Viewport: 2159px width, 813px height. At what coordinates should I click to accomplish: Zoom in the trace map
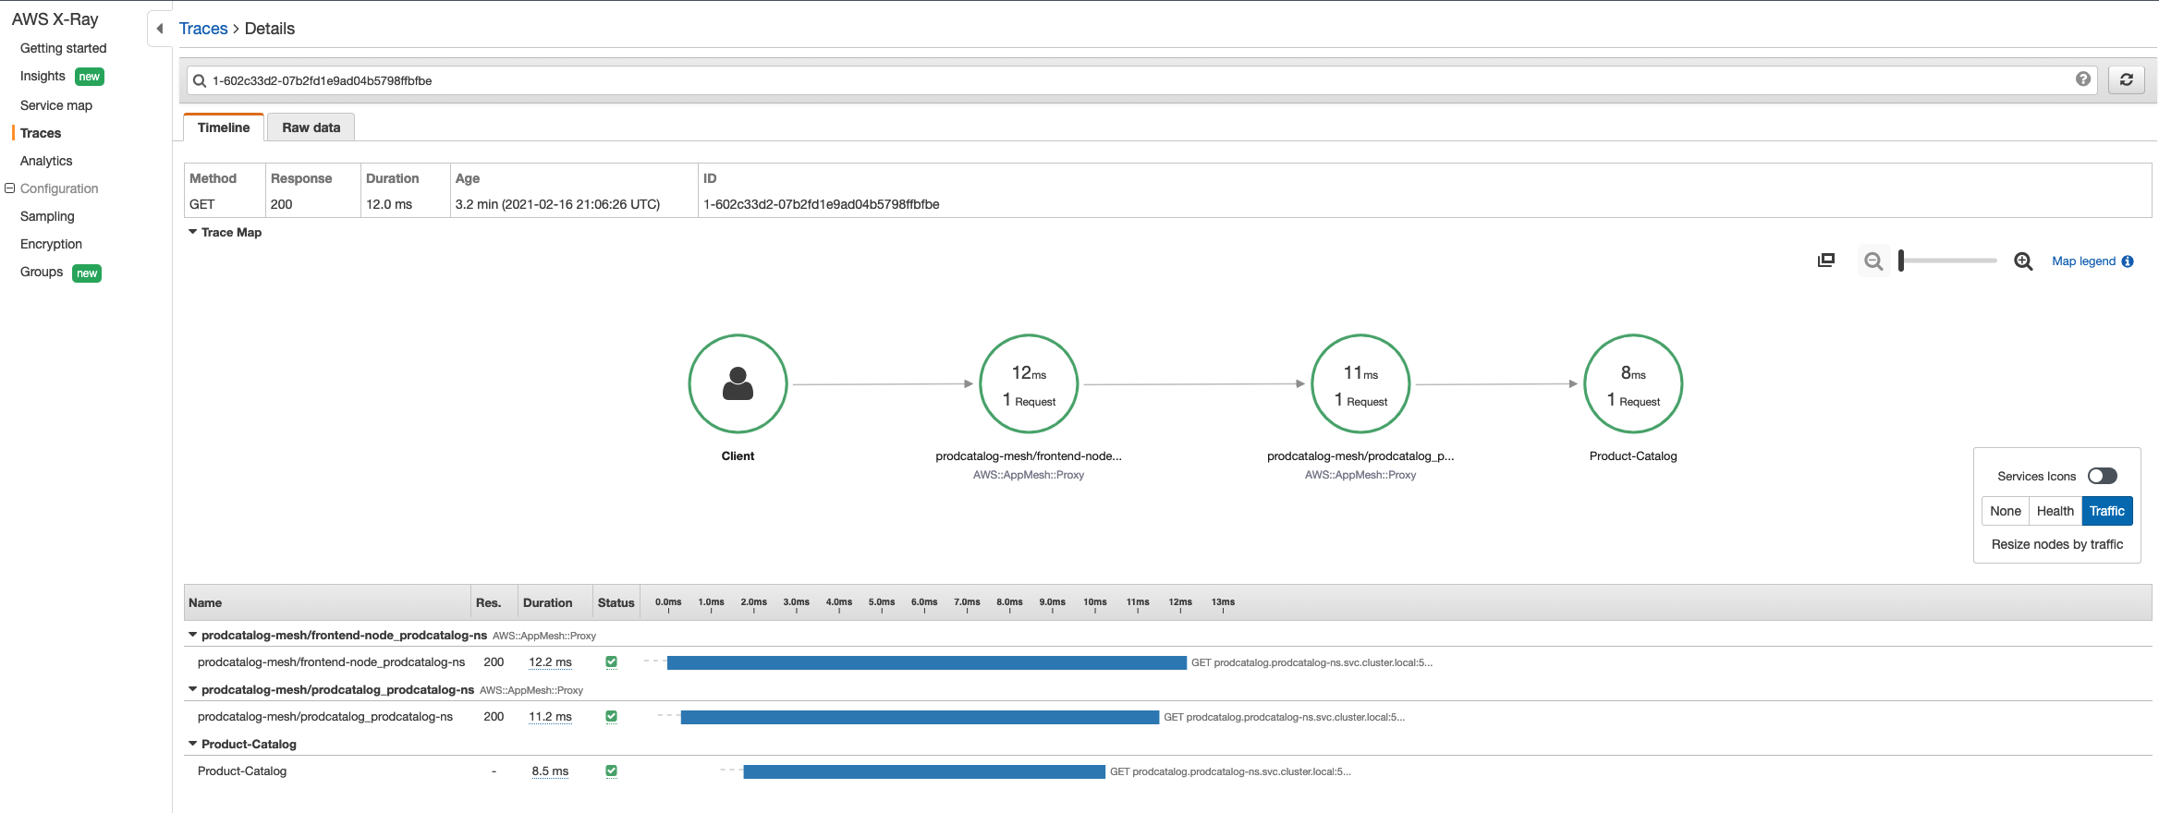point(2023,261)
